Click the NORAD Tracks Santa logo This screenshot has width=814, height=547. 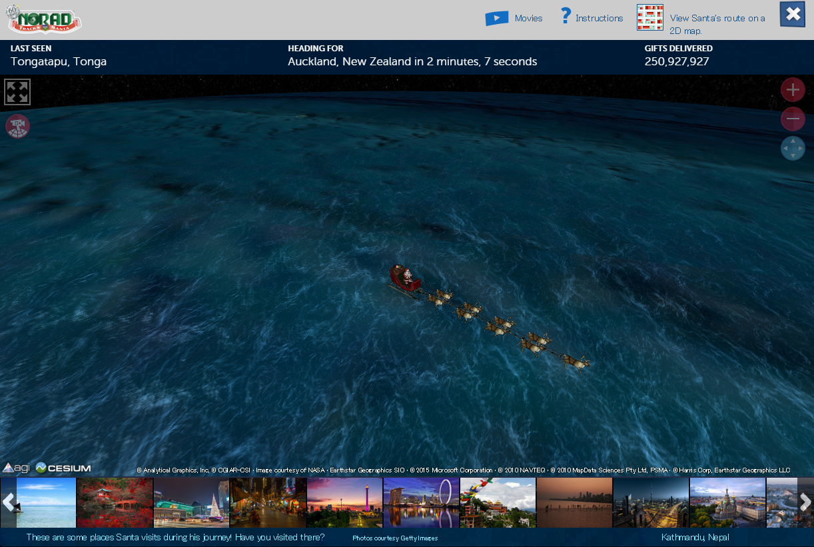[44, 19]
